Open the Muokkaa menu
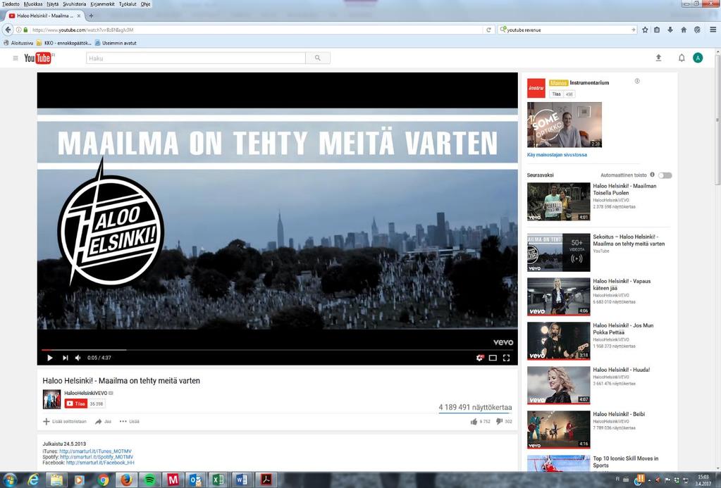The image size is (721, 488). pos(33,4)
